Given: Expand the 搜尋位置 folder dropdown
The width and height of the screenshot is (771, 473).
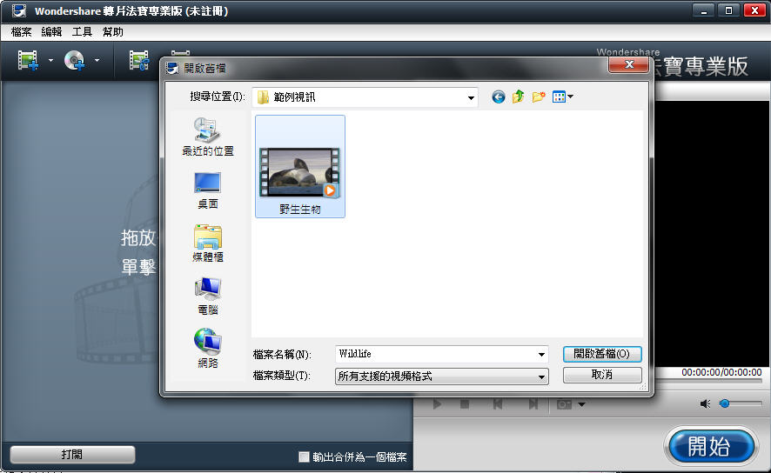Looking at the screenshot, I should (470, 97).
